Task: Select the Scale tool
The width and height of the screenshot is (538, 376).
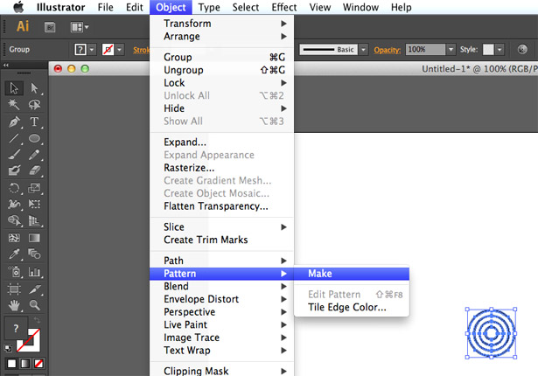Action: (x=34, y=188)
